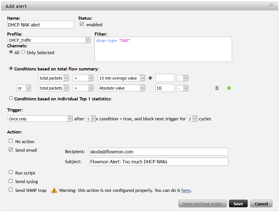Expand the Once only trigger dropdown
This screenshot has height=213, width=280.
40,119
